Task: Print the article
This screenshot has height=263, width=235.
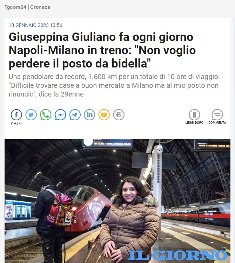Action: pyautogui.click(x=119, y=115)
